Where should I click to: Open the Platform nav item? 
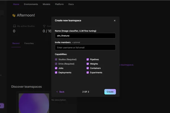(59, 4)
